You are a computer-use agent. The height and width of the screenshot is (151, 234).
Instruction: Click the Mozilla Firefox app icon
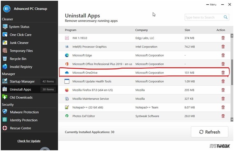[67, 90]
